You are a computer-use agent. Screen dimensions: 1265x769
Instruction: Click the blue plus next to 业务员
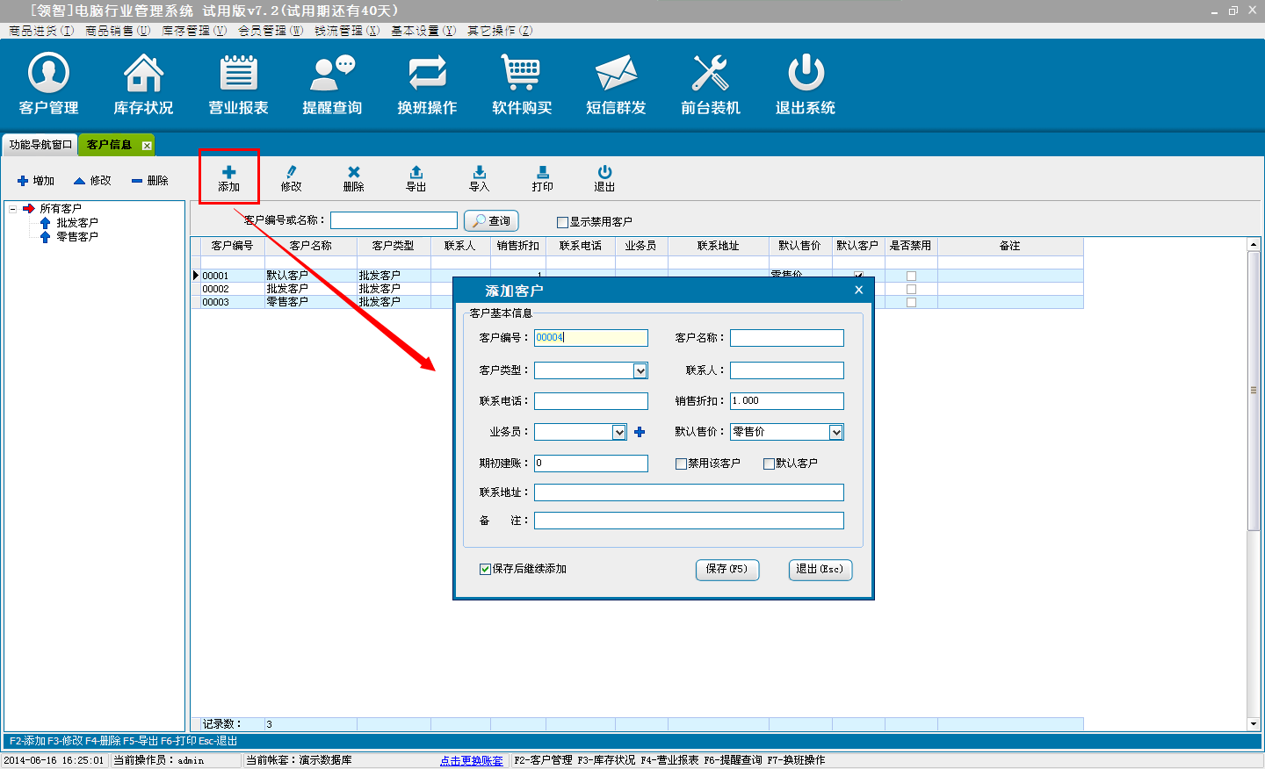[x=640, y=432]
